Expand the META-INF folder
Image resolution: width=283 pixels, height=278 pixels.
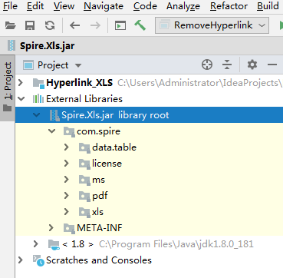click(51, 227)
